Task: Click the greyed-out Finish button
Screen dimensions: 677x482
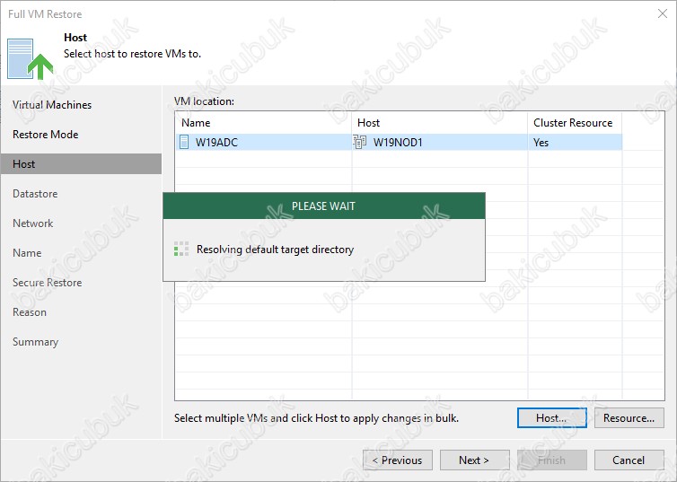Action: coord(552,460)
